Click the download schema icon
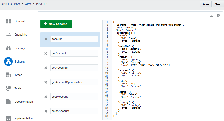The image size is (224, 121). click(x=211, y=15)
